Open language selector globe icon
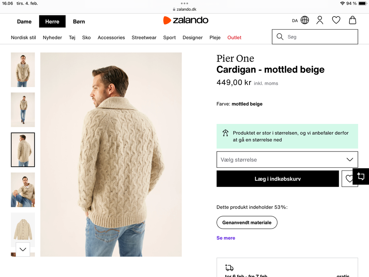Viewport: 369px width, 277px height. click(305, 20)
